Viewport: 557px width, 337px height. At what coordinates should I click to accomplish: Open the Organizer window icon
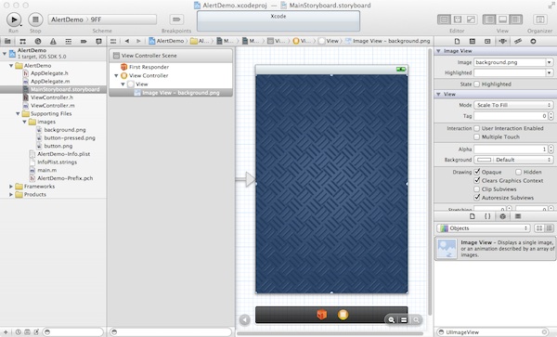click(540, 19)
